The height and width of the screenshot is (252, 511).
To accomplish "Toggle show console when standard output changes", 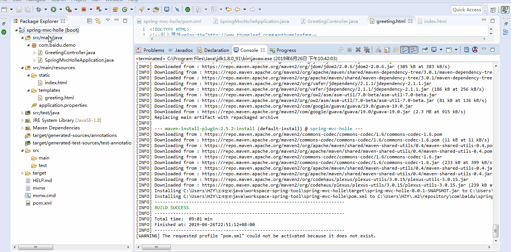I will 404,50.
